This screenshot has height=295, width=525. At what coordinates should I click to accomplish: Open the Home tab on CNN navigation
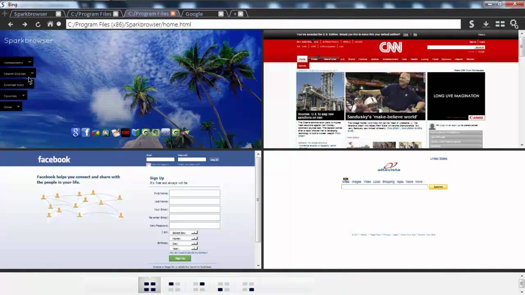coord(302,59)
